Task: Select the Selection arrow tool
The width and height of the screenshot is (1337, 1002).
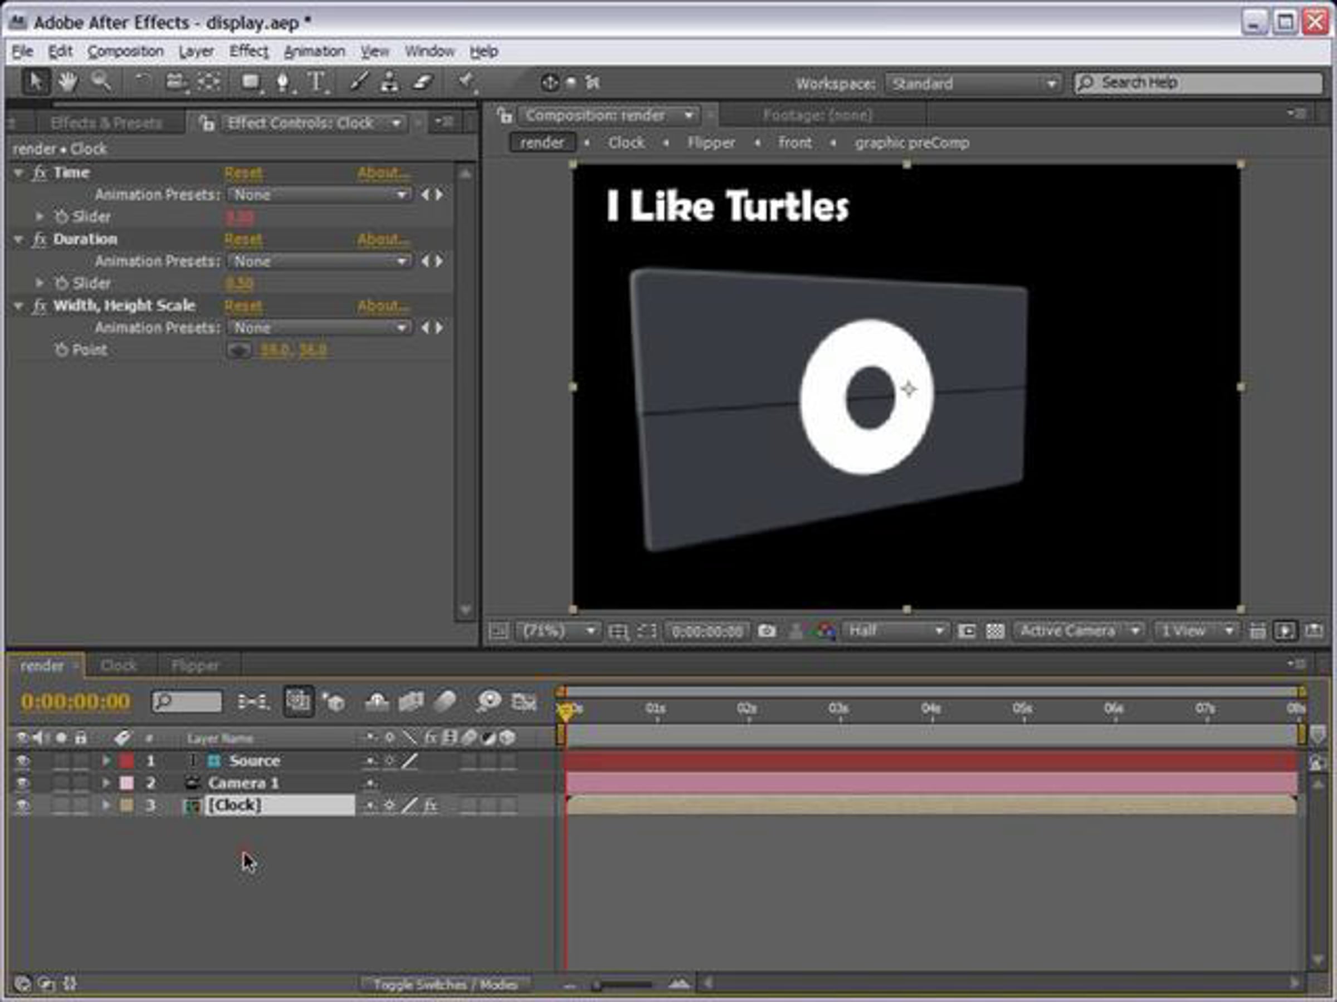Action: [x=36, y=81]
